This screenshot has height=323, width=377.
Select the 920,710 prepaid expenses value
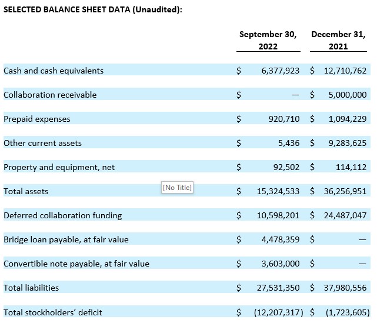tap(283, 119)
